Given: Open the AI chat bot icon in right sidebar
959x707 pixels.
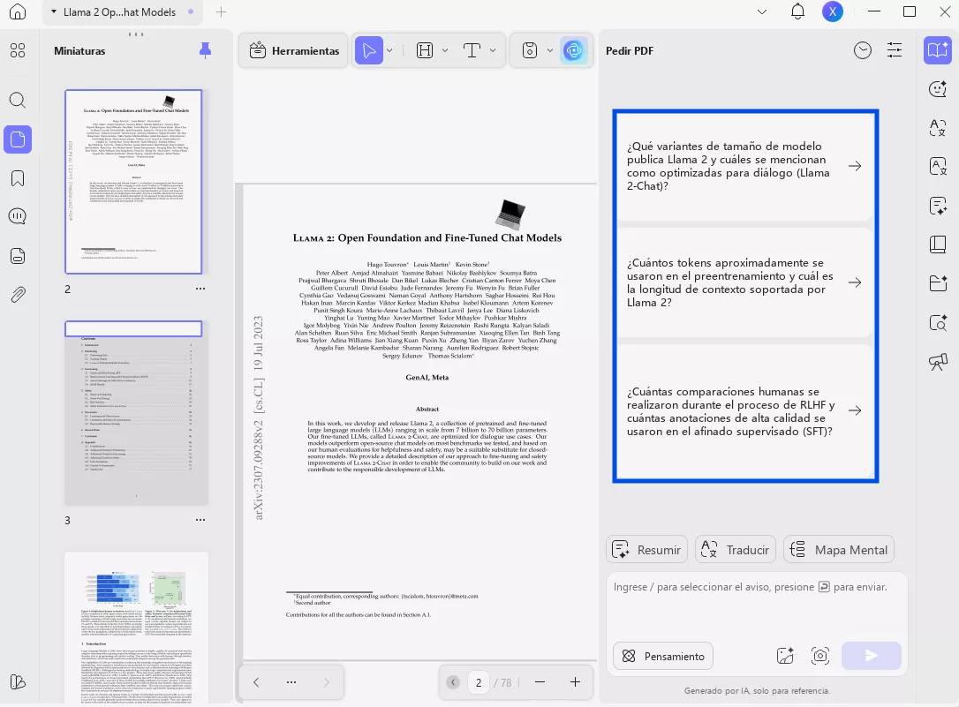Looking at the screenshot, I should pyautogui.click(x=938, y=89).
